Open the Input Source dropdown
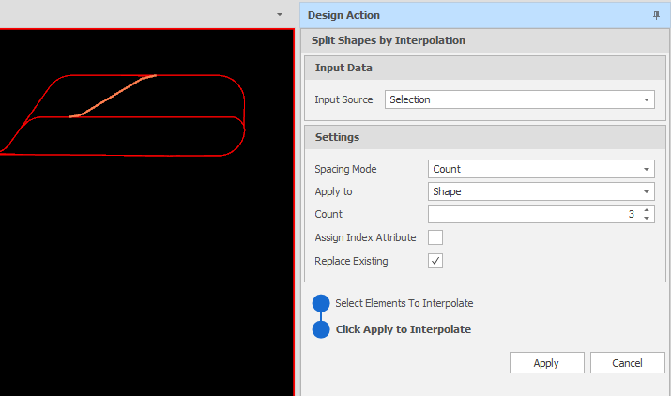 (520, 99)
